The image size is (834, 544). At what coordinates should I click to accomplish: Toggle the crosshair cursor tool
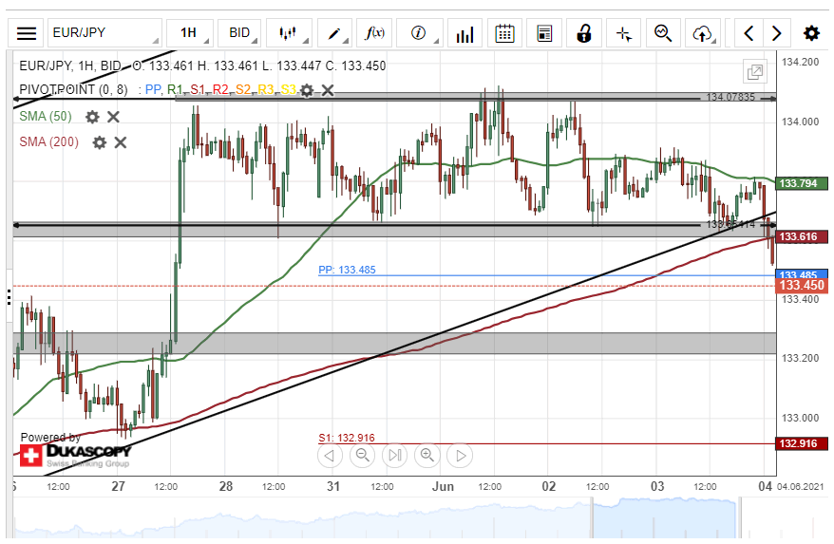[623, 33]
